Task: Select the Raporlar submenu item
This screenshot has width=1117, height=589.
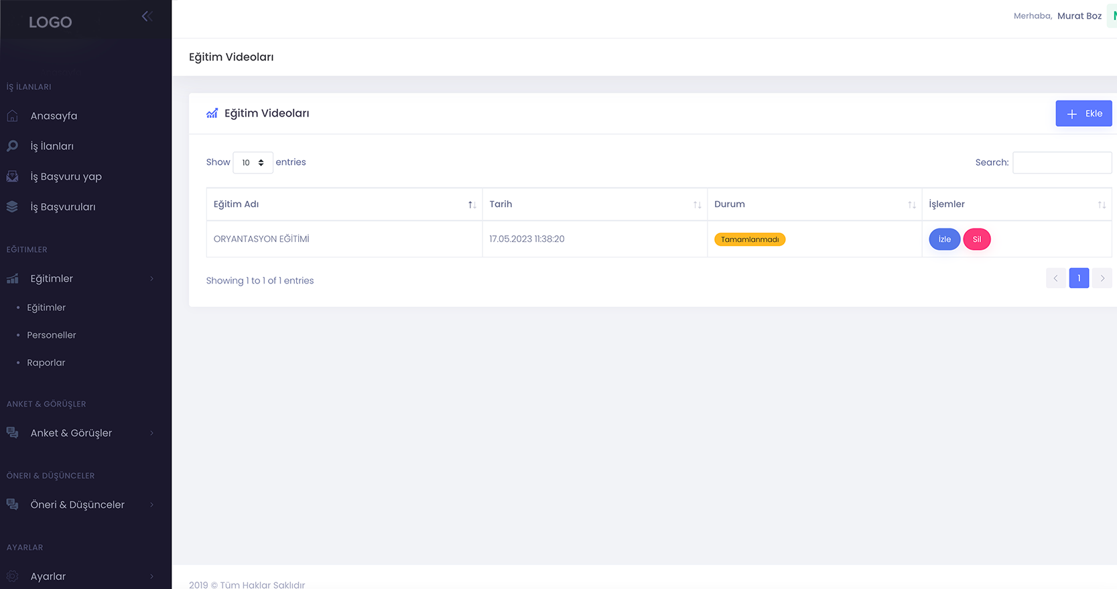Action: pyautogui.click(x=46, y=363)
